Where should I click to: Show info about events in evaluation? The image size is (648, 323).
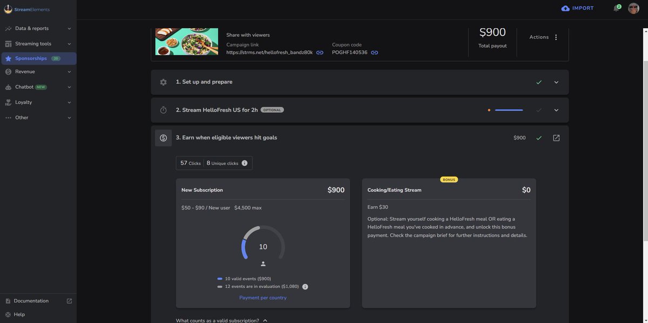[305, 287]
